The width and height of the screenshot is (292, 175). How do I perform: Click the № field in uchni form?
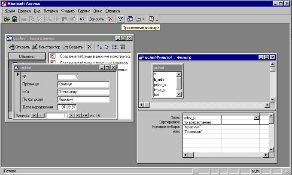68,77
